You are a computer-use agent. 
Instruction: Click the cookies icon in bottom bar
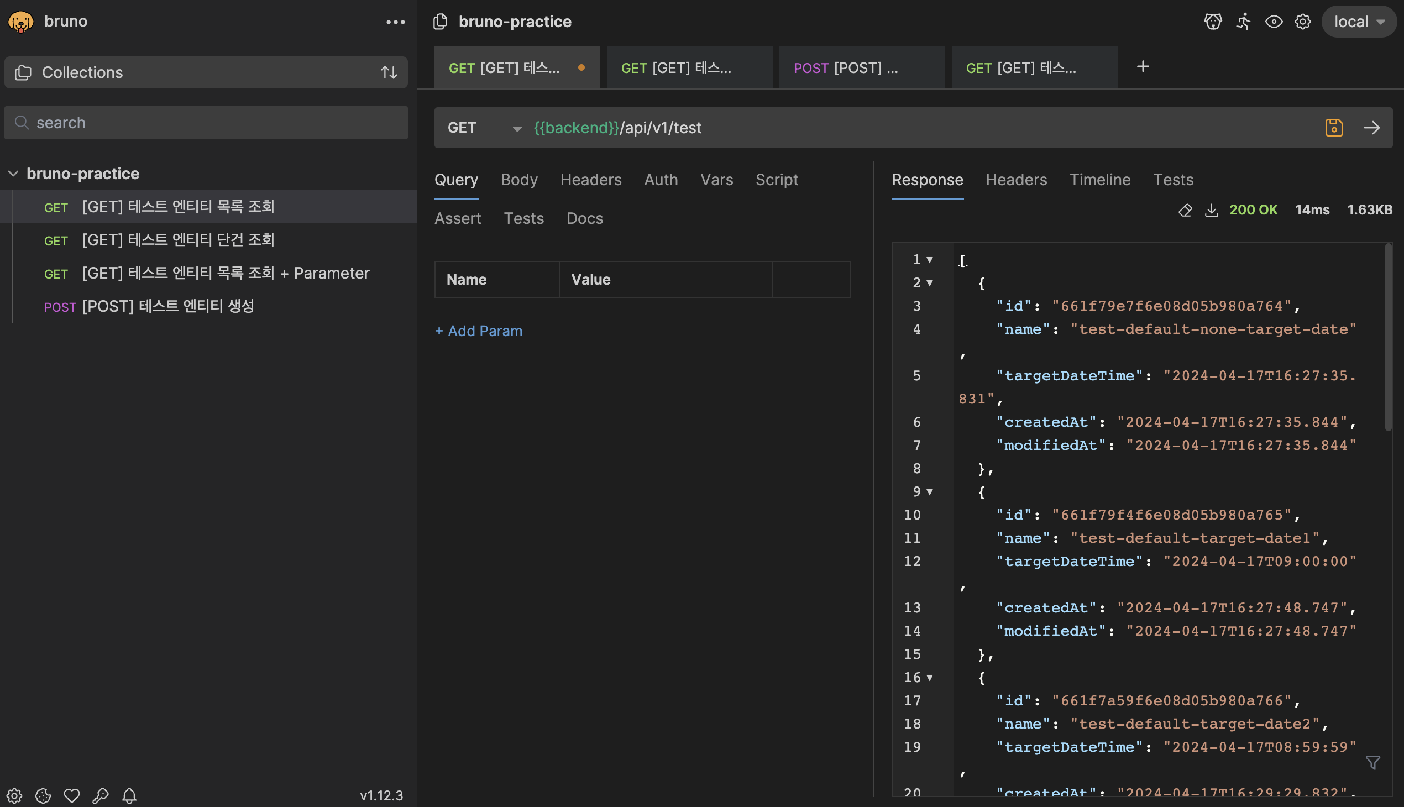point(43,795)
